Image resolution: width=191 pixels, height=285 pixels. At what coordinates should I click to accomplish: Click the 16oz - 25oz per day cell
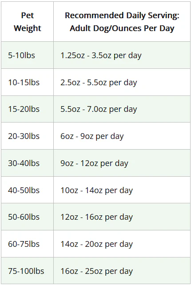pyautogui.click(x=122, y=271)
